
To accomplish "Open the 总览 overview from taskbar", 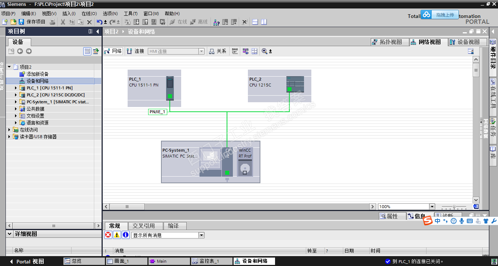I will point(84,261).
